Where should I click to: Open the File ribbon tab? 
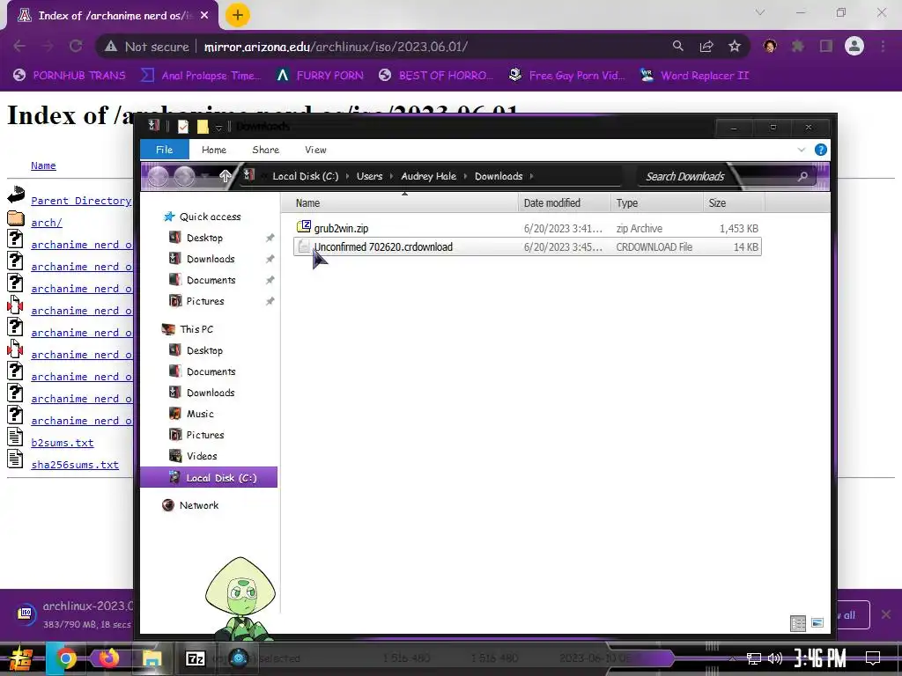(x=164, y=150)
